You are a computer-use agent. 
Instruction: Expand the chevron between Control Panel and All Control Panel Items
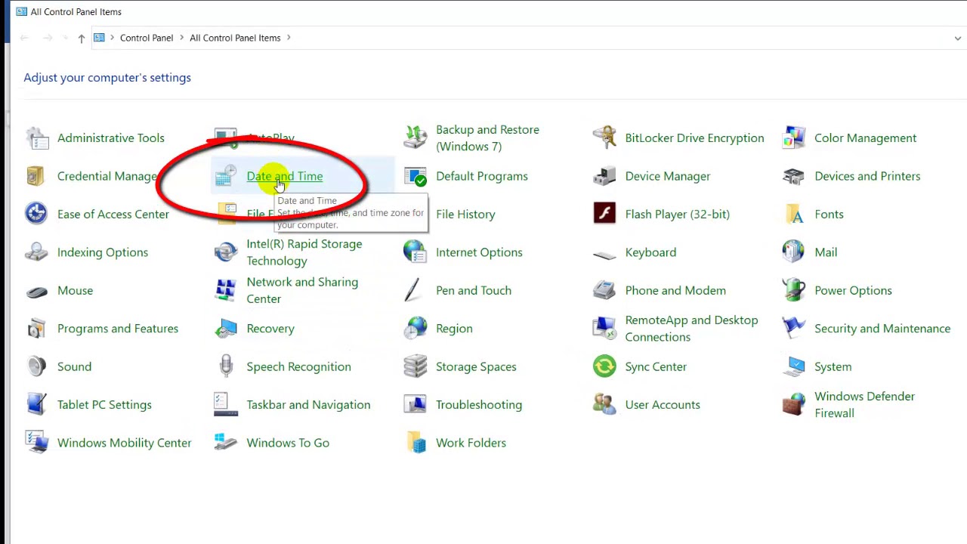tap(181, 38)
